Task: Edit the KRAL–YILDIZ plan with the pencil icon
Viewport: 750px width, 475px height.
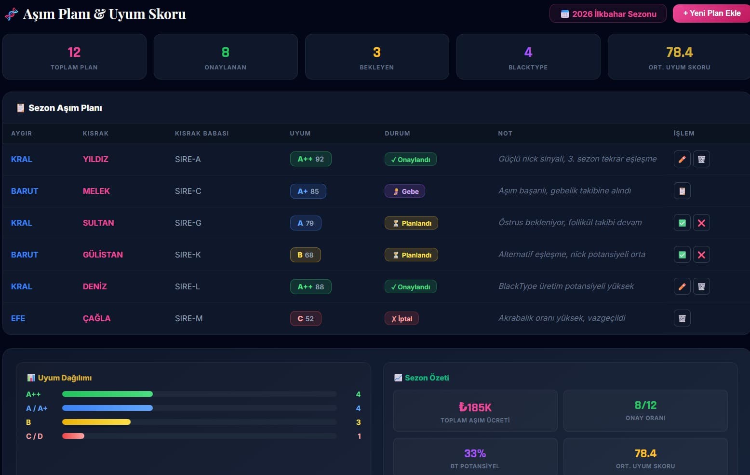Action: pyautogui.click(x=682, y=159)
